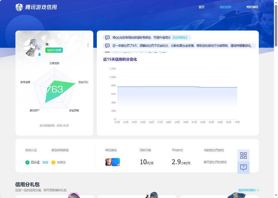Click the 10天/月 active days value
Viewport: 278px width, 198px height.
(x=147, y=162)
